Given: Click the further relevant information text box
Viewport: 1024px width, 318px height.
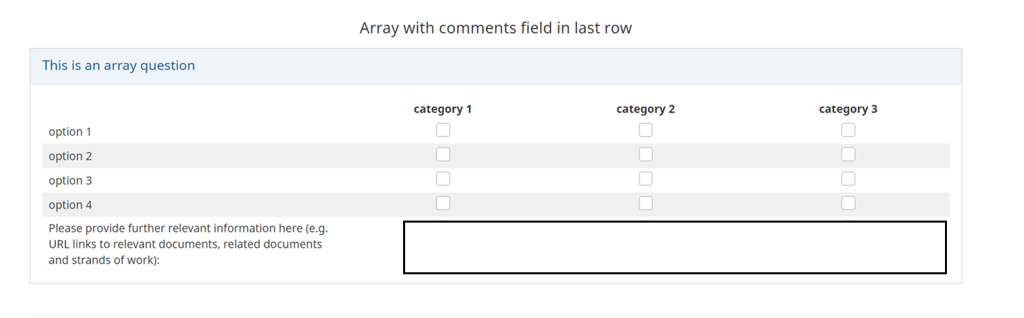Looking at the screenshot, I should tap(675, 247).
